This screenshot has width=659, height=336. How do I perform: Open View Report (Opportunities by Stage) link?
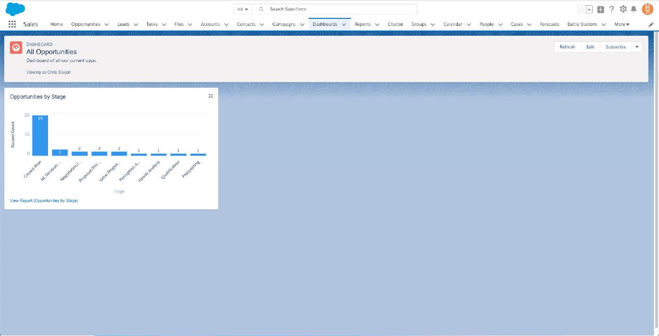(x=44, y=201)
